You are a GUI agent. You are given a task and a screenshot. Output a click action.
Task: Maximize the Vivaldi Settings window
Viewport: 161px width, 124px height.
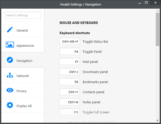tap(146, 3)
